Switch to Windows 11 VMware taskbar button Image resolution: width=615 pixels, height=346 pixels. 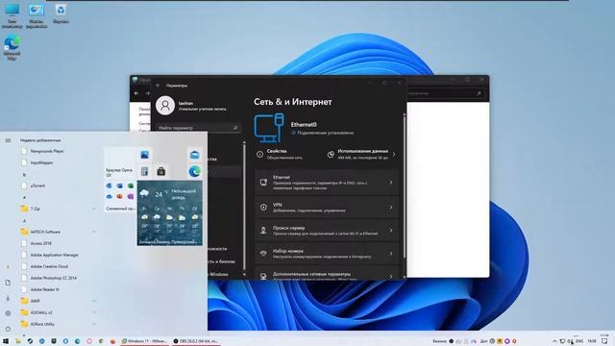144,341
